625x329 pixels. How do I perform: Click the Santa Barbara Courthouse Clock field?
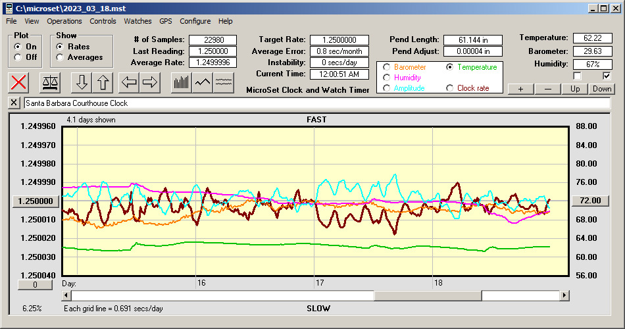coord(317,103)
